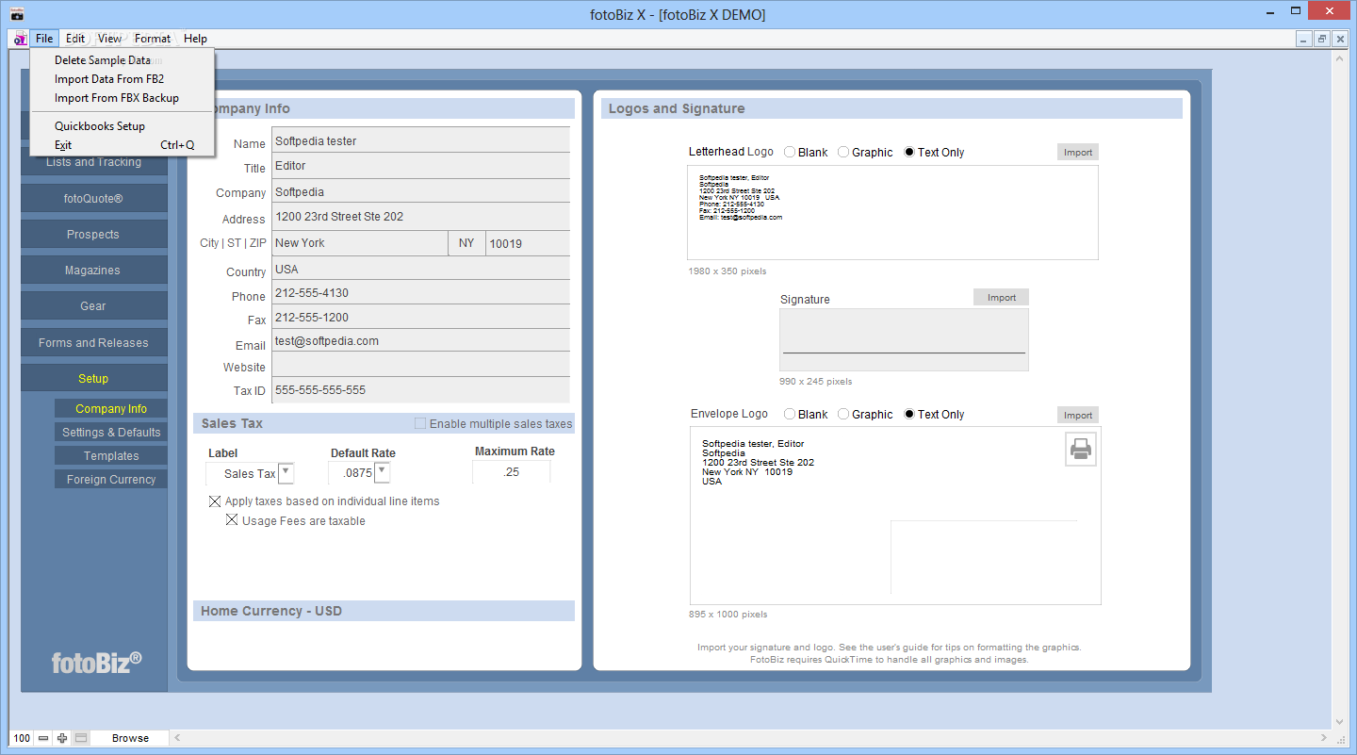Go to Lists and Tracking section
Screen dimensions: 1357x755
pos(94,162)
